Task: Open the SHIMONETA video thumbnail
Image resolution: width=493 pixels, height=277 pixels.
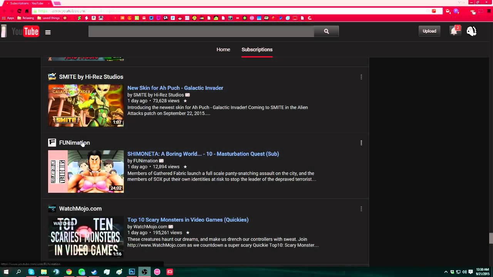Action: tap(86, 172)
